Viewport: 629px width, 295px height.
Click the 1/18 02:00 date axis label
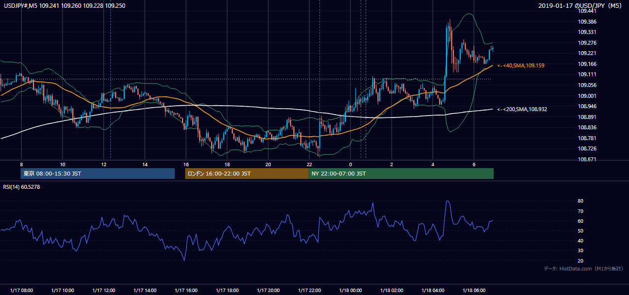pyautogui.click(x=392, y=291)
